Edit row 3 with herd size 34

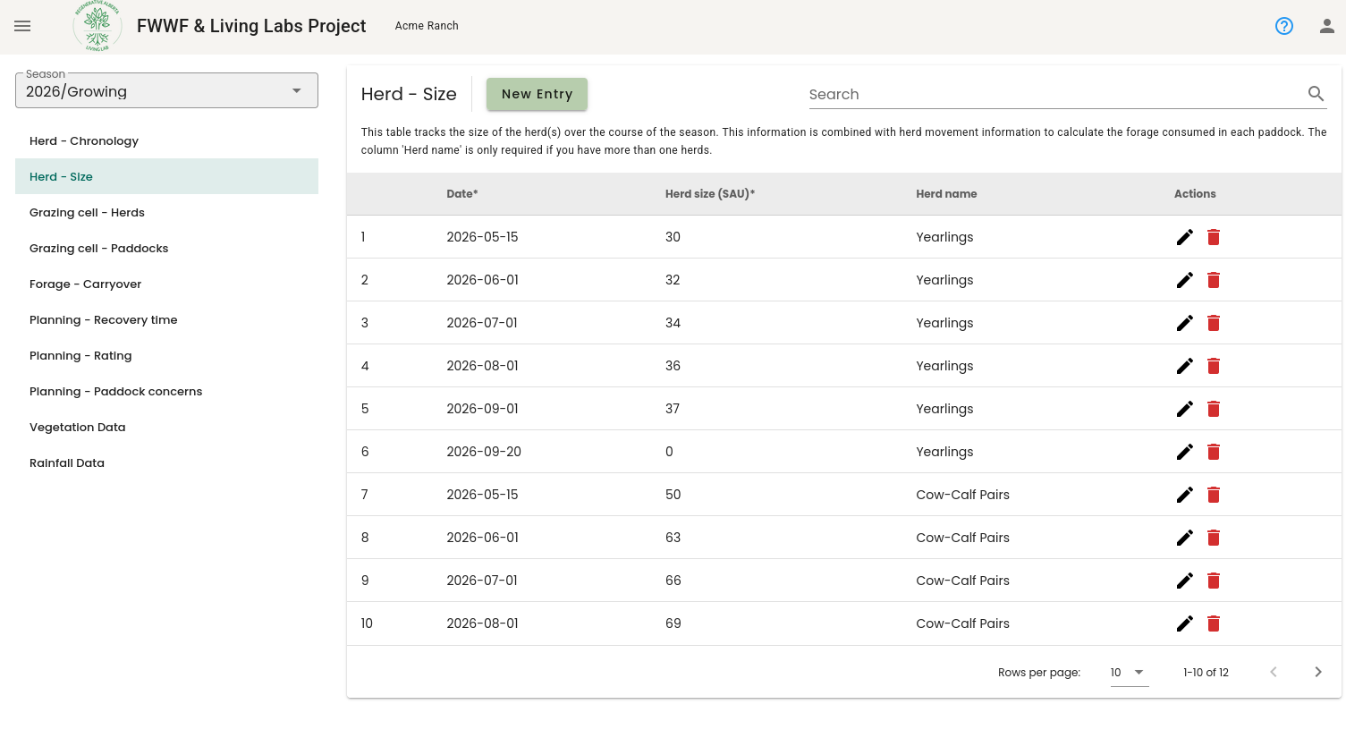pos(1185,323)
